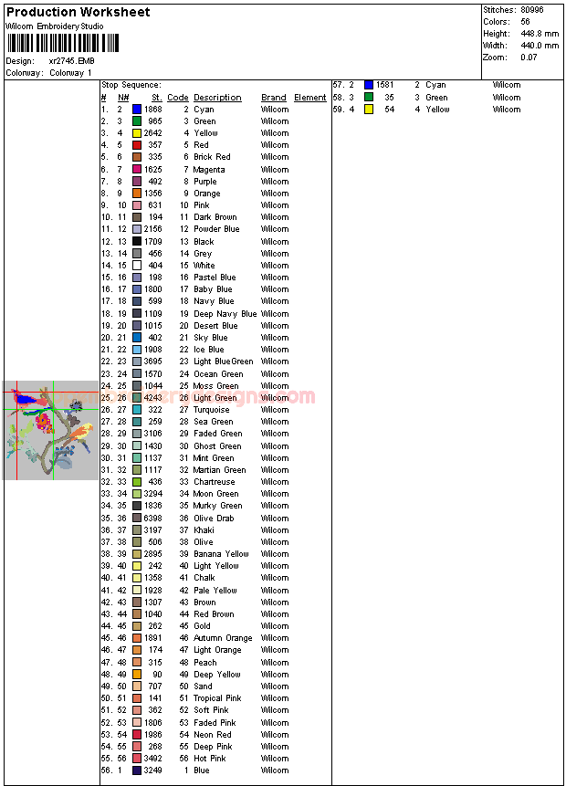
Task: Click the Colorway 1 value
Action: point(70,73)
